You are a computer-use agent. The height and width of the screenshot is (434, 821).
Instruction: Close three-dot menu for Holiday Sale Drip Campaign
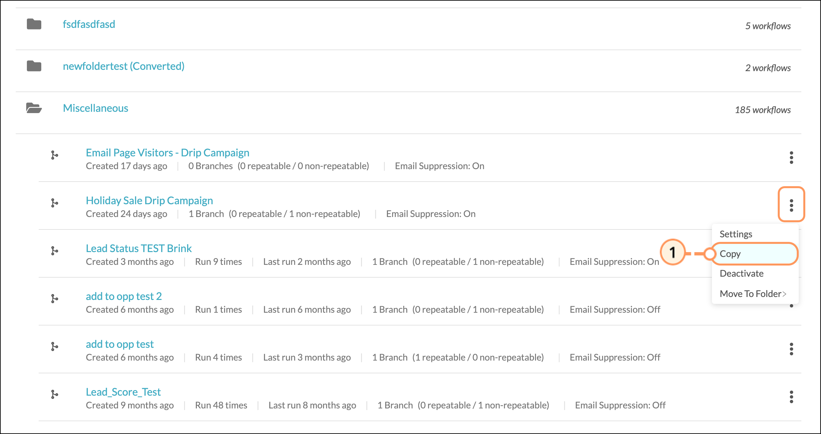[792, 206]
